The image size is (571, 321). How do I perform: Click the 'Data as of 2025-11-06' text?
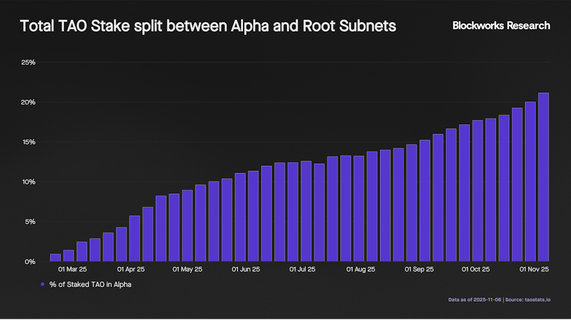pyautogui.click(x=475, y=300)
